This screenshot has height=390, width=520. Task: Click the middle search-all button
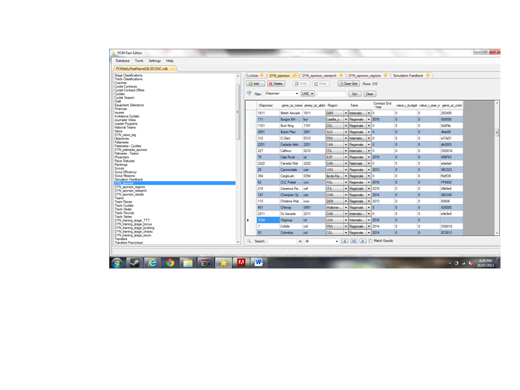pyautogui.click(x=354, y=241)
